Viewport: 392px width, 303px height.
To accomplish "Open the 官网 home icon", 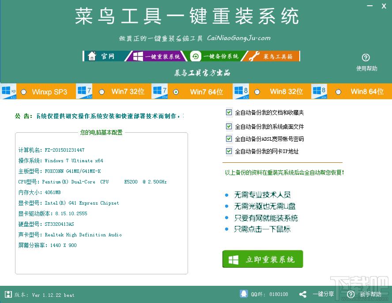I will (x=92, y=56).
